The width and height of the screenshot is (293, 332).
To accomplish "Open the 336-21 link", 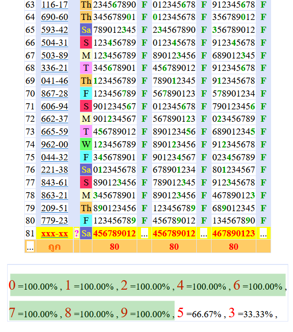I will 54,68.
